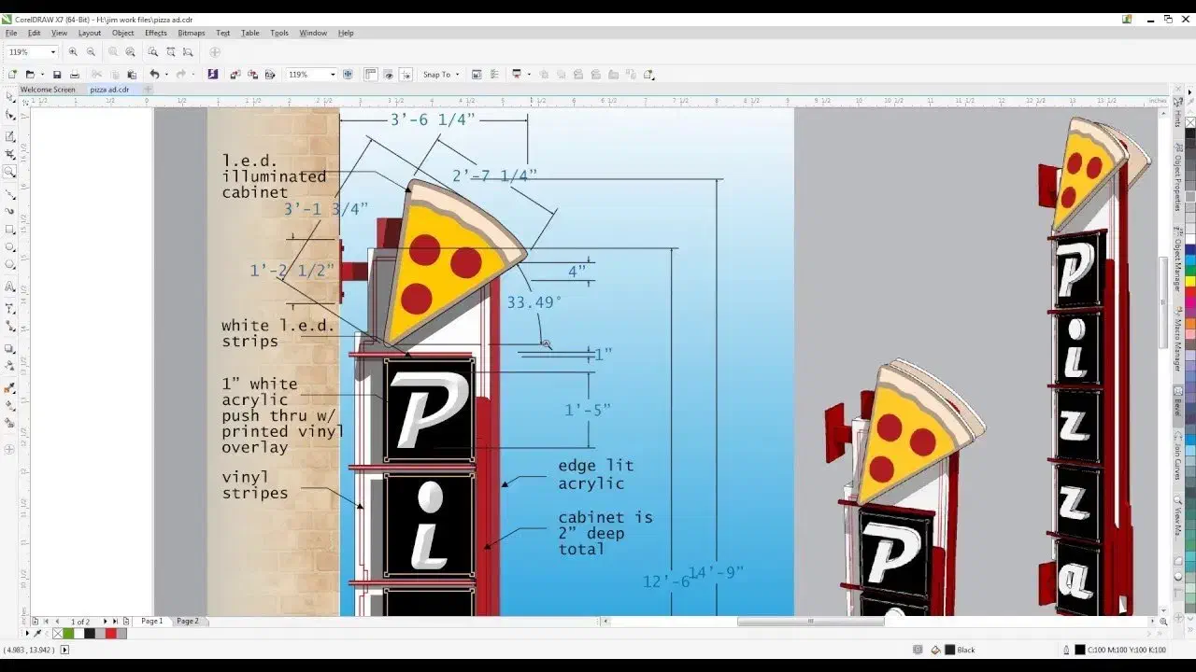Open the Object Manager docker tab
Image resolution: width=1196 pixels, height=672 pixels.
tap(1177, 261)
